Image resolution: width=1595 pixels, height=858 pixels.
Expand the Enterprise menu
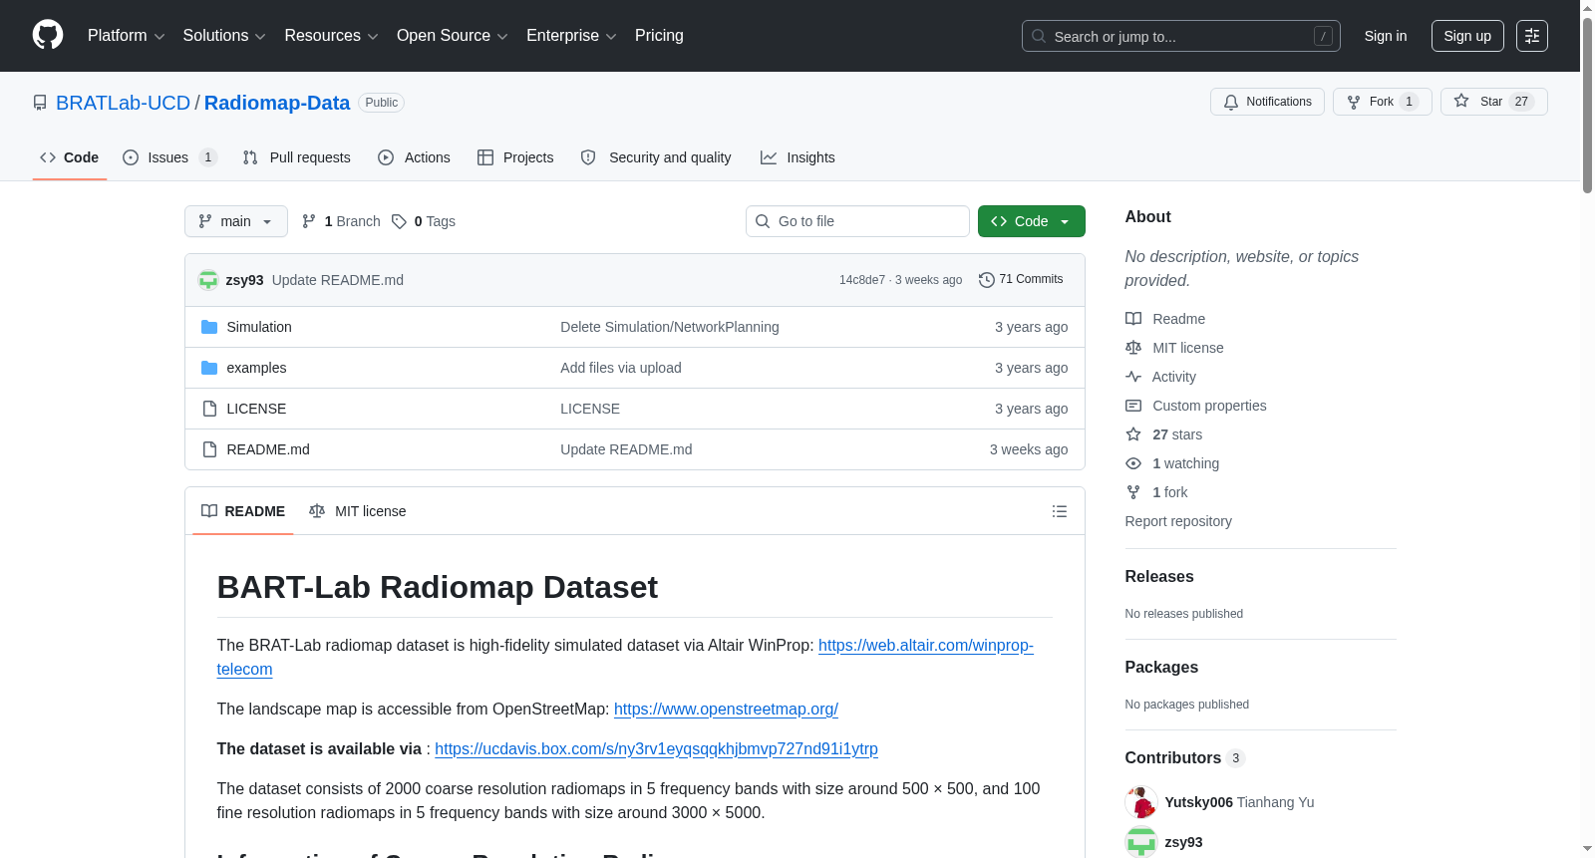tap(571, 36)
